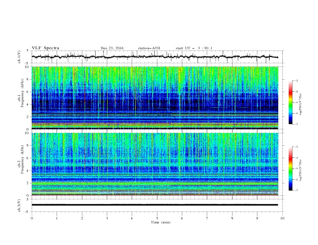Click the '10' kHz tick of ch.2 spectrogram
Screen dimensions: 318x245
(27, 133)
